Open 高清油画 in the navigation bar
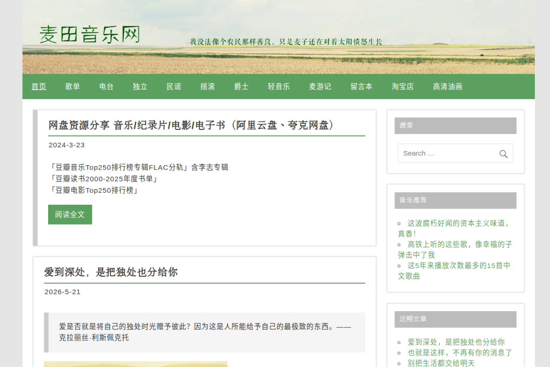Image resolution: width=550 pixels, height=367 pixels. tap(448, 86)
